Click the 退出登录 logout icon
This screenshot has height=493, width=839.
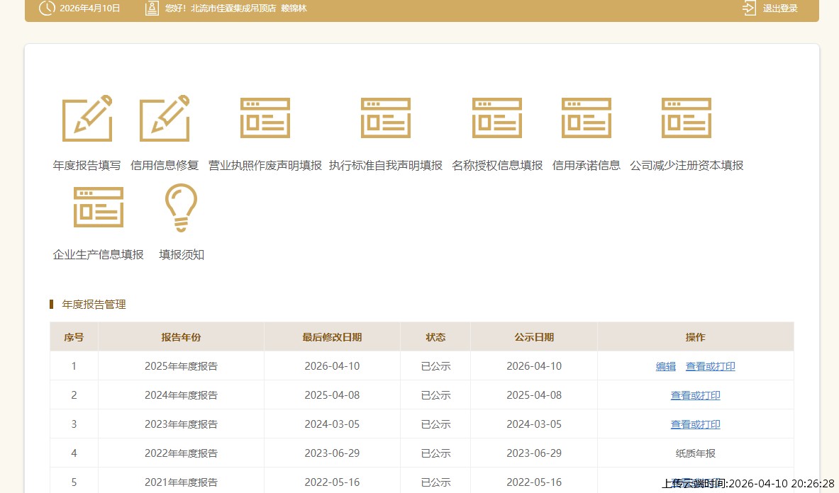[750, 8]
